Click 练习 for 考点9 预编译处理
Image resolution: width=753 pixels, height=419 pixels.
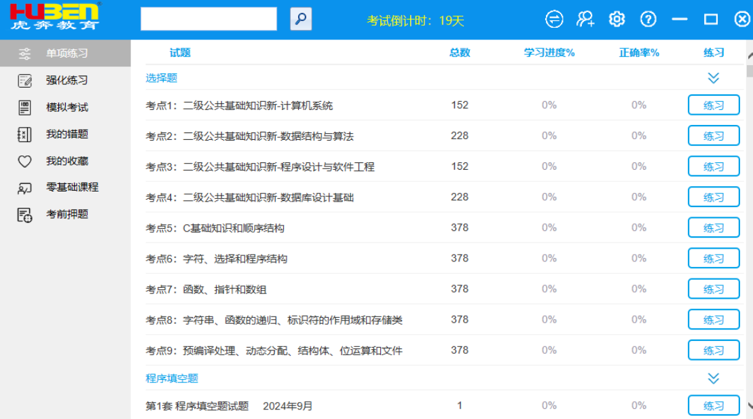pos(713,350)
